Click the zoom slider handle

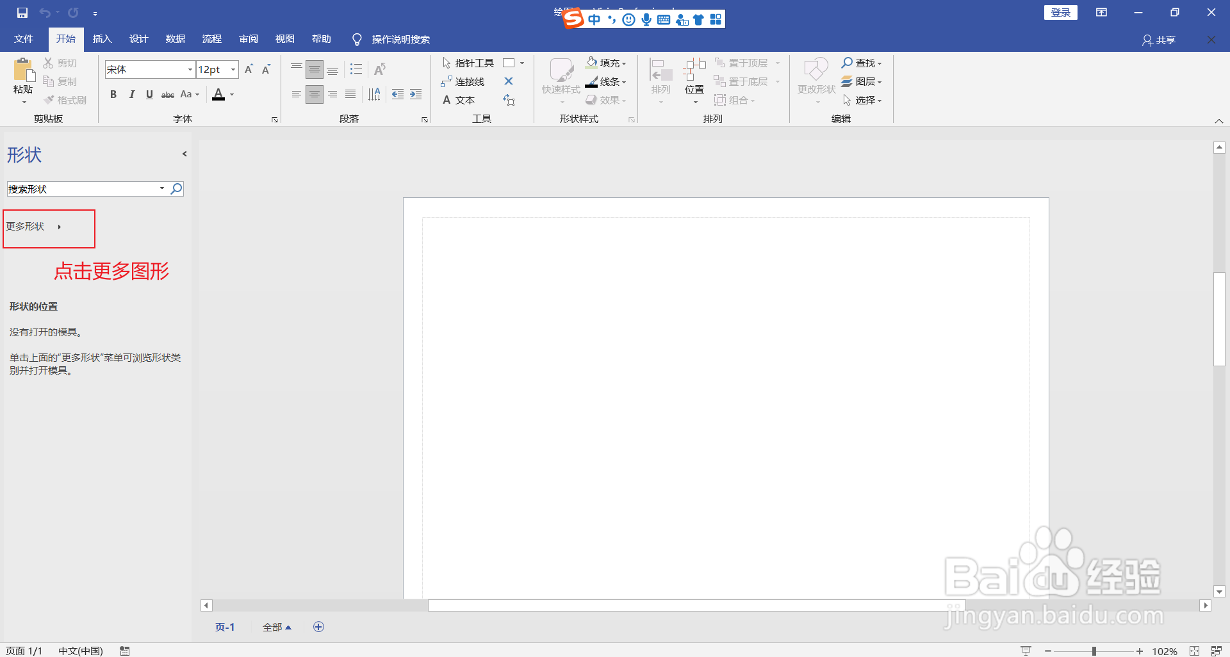[1094, 651]
